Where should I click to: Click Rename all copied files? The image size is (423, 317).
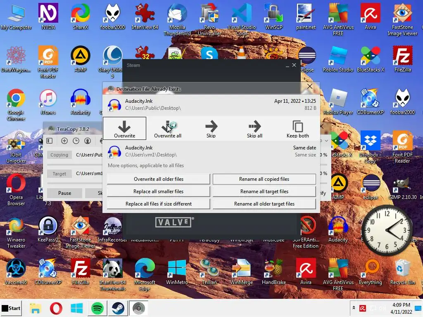[x=264, y=179]
